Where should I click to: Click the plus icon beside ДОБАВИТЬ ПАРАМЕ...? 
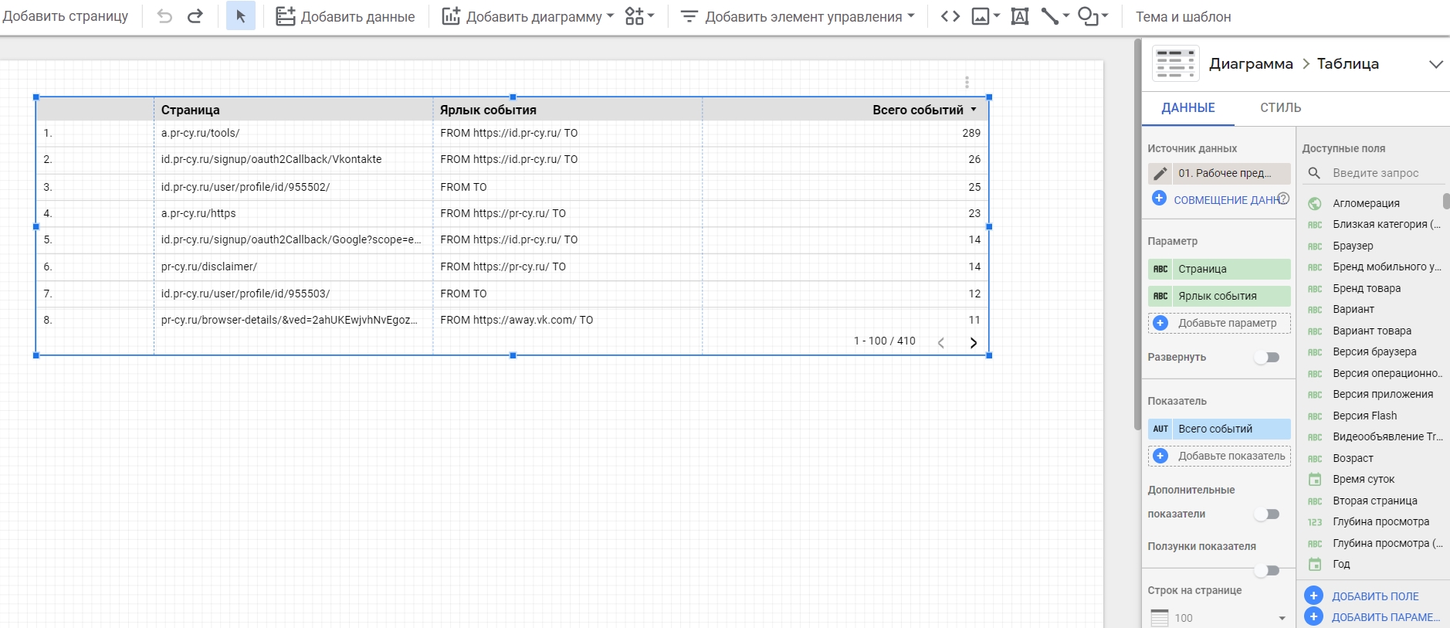coord(1313,616)
